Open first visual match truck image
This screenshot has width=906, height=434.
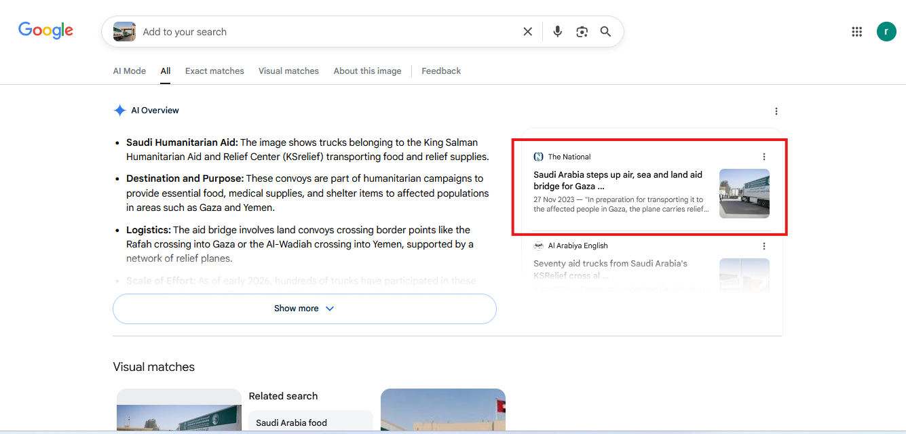[x=179, y=411]
